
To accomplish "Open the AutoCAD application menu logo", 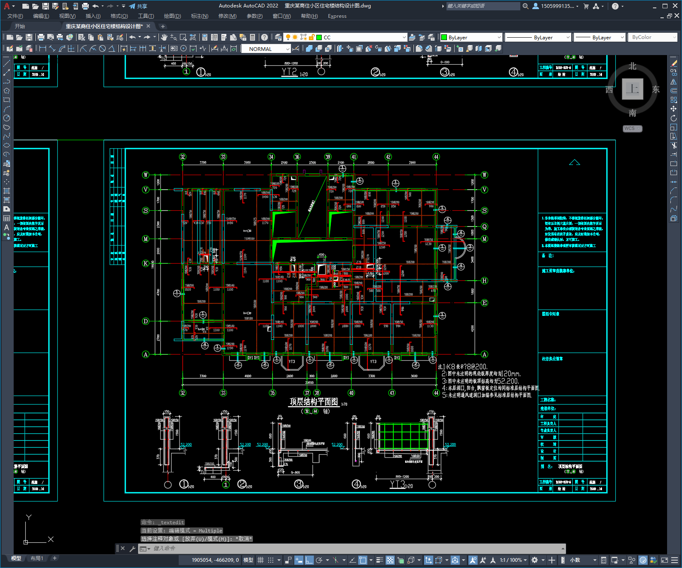I will [7, 6].
